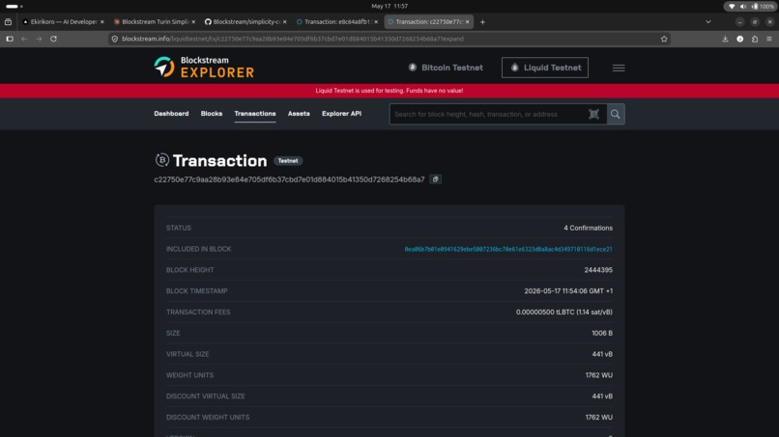Open the volume tray icon

click(742, 7)
